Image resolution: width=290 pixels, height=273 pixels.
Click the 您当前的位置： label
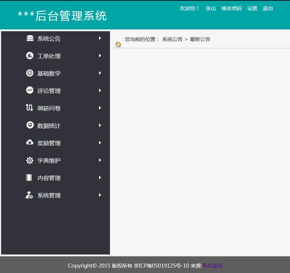(x=142, y=39)
